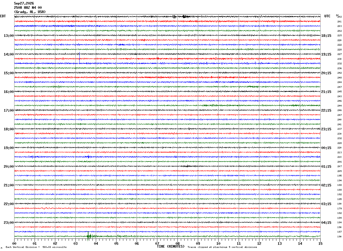Click the blue vertical spike in the 14:00 row

click(80, 58)
